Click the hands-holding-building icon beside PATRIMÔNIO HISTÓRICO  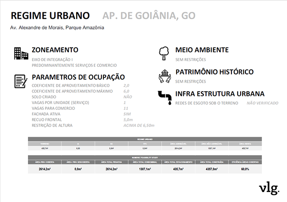(165, 76)
